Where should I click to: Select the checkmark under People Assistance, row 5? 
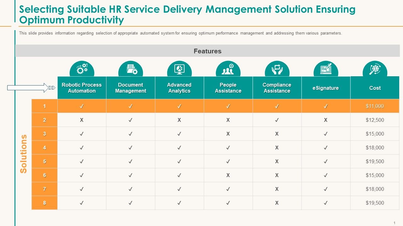pos(228,161)
